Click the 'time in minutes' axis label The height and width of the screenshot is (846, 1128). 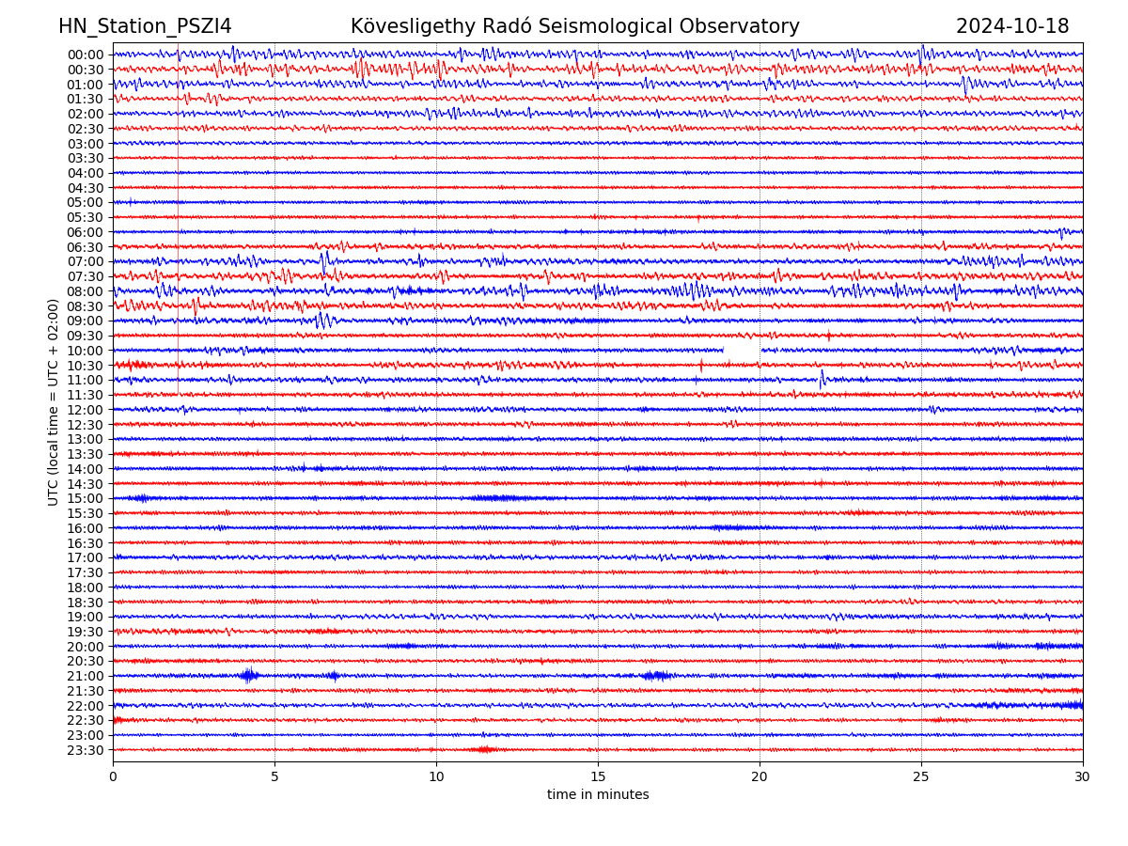pos(598,795)
